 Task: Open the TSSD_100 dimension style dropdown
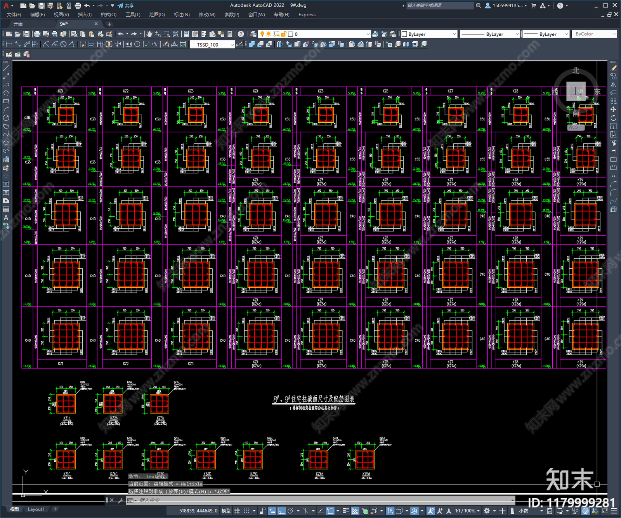(212, 45)
